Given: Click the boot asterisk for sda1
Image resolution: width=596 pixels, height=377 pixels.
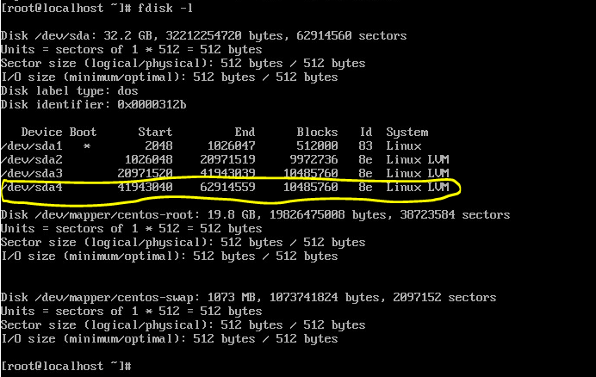Looking at the screenshot, I should coord(87,146).
